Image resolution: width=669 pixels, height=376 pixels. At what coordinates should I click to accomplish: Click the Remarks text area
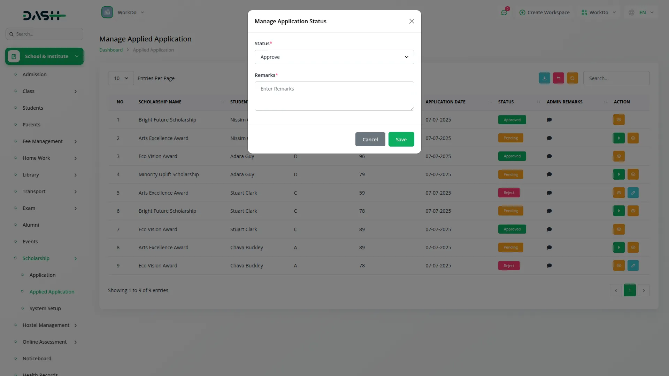coord(334,96)
